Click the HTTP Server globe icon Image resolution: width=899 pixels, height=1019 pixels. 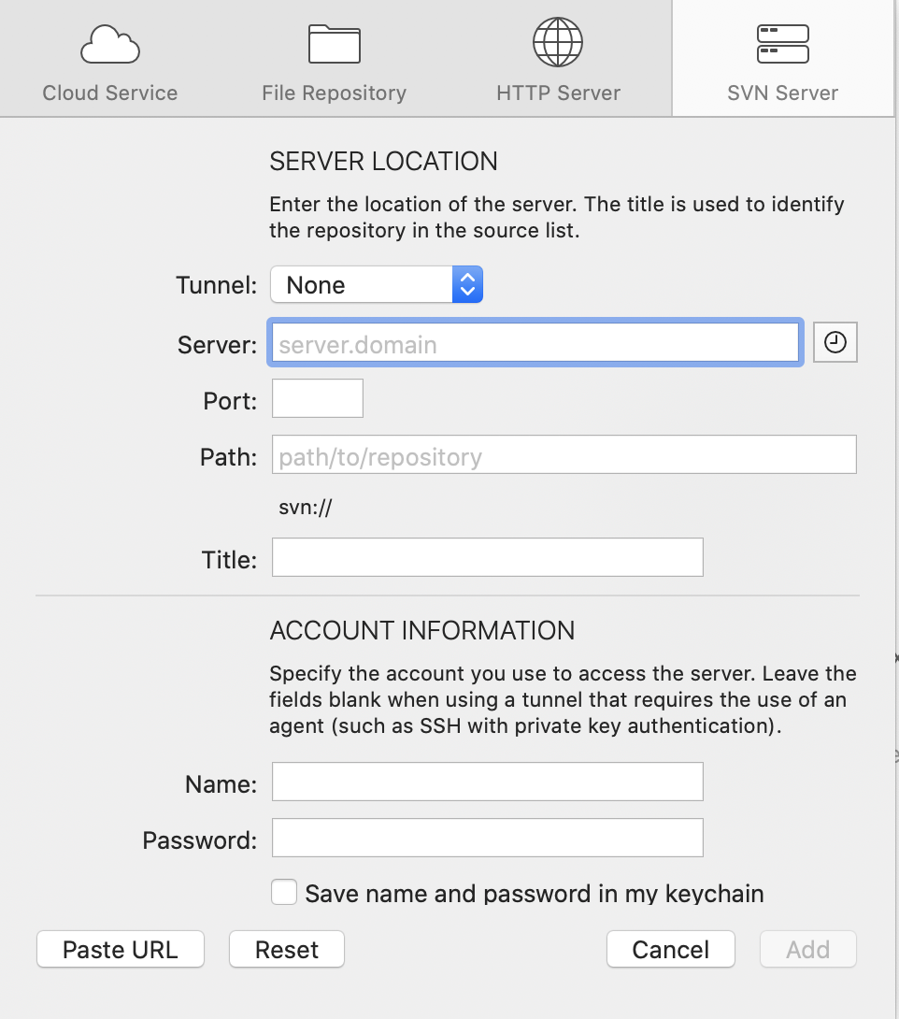click(558, 42)
